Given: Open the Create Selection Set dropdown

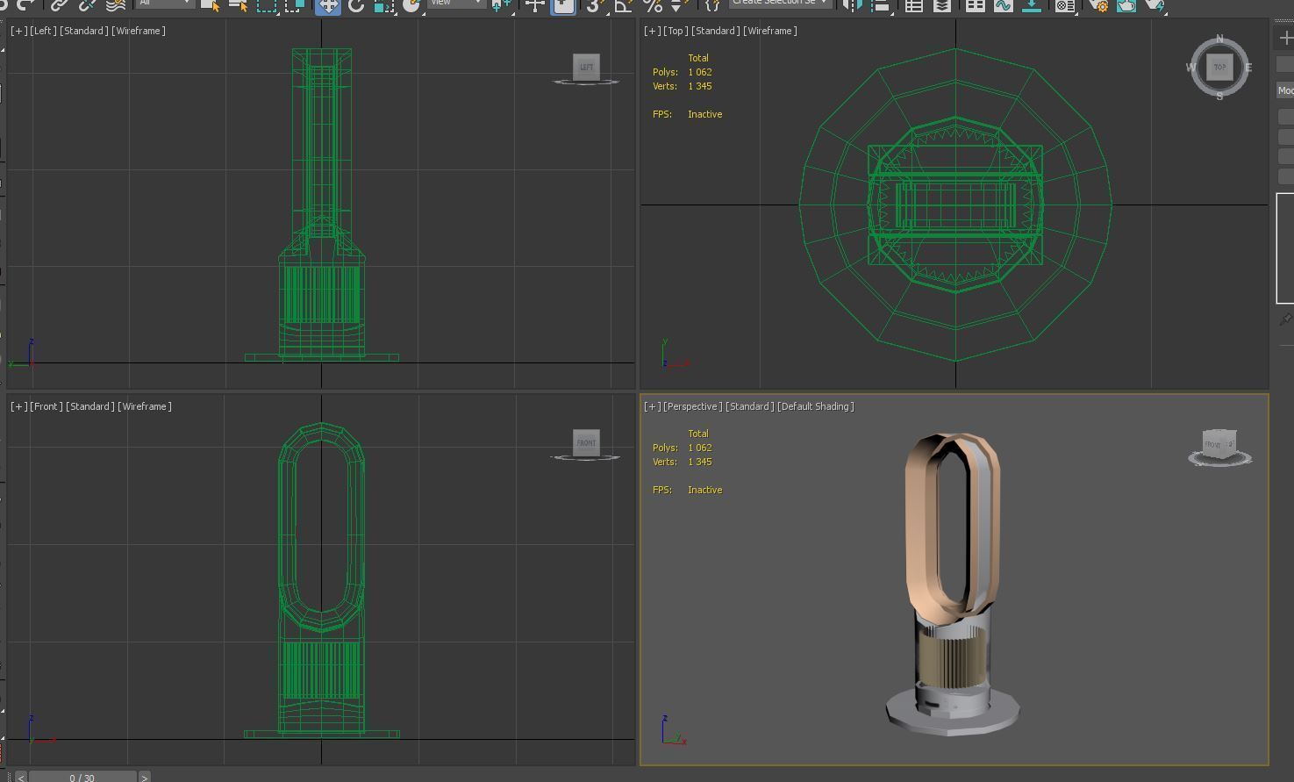Looking at the screenshot, I should coord(779,4).
